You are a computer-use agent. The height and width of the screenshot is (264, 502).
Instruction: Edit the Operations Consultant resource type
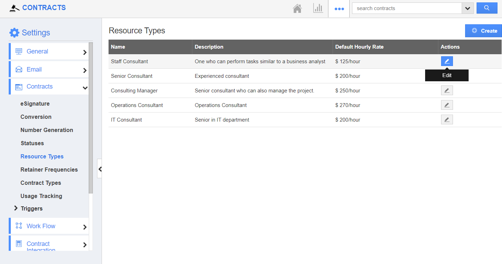pyautogui.click(x=447, y=105)
